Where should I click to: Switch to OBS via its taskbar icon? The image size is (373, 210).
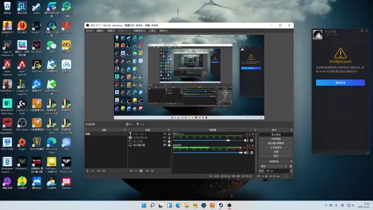pos(229,205)
